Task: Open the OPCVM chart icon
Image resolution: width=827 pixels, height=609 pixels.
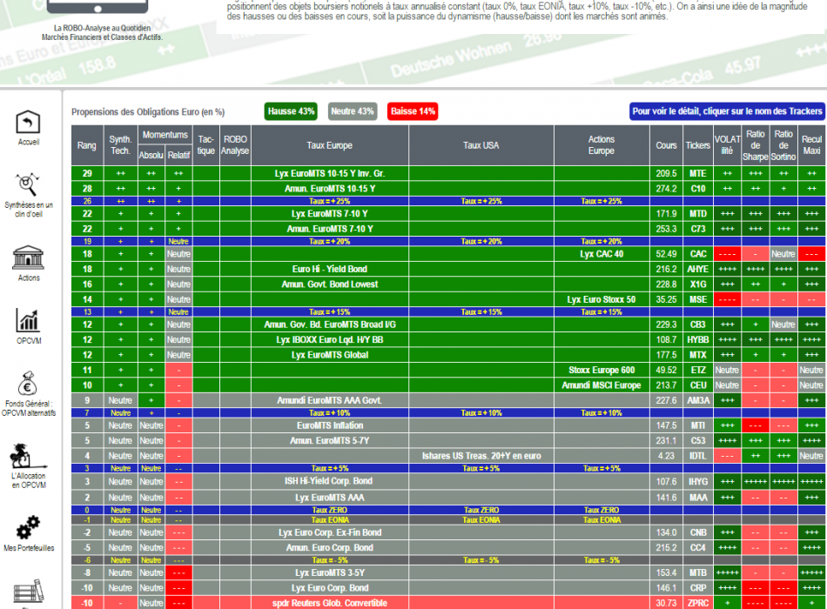Action: pyautogui.click(x=28, y=320)
